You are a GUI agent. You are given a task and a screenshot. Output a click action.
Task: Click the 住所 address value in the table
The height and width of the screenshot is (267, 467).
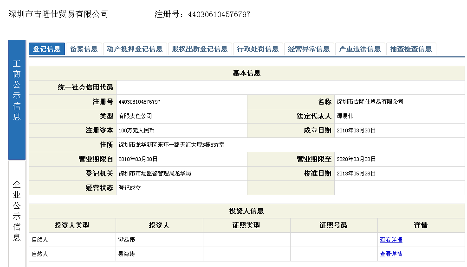(x=171, y=145)
